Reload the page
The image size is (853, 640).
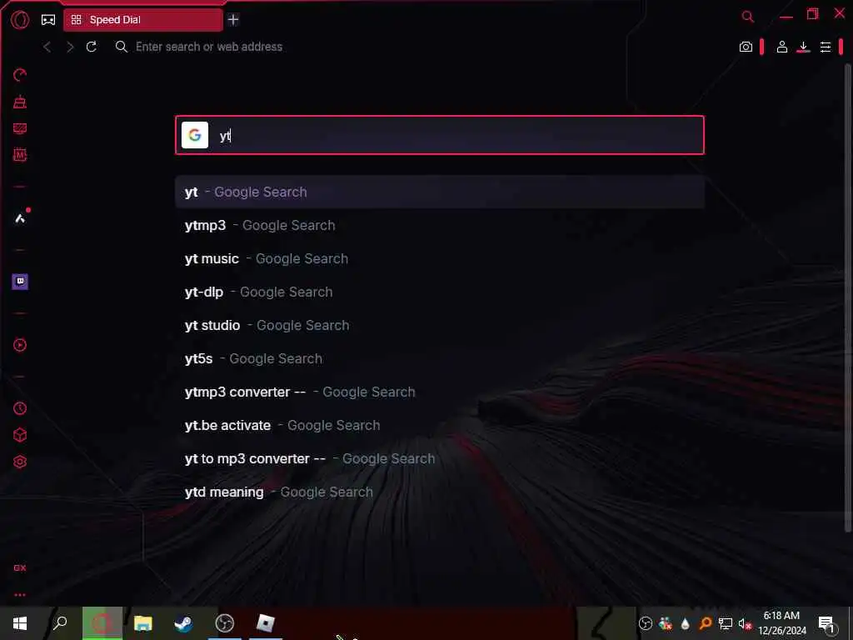click(92, 47)
